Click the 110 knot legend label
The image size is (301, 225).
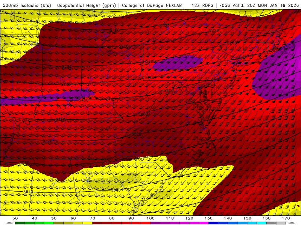click(170, 218)
